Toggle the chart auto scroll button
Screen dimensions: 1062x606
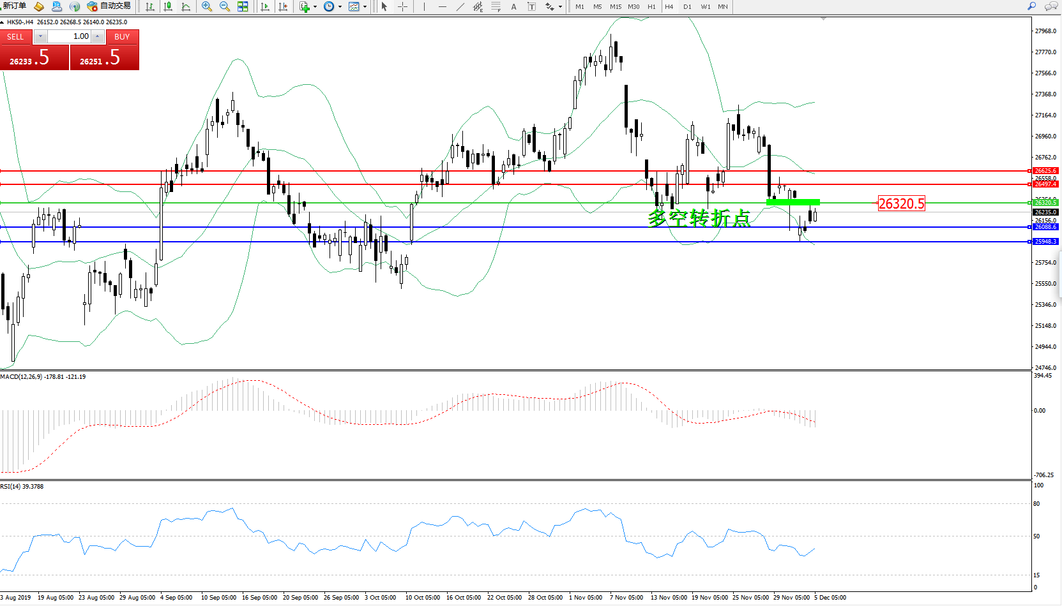point(265,6)
